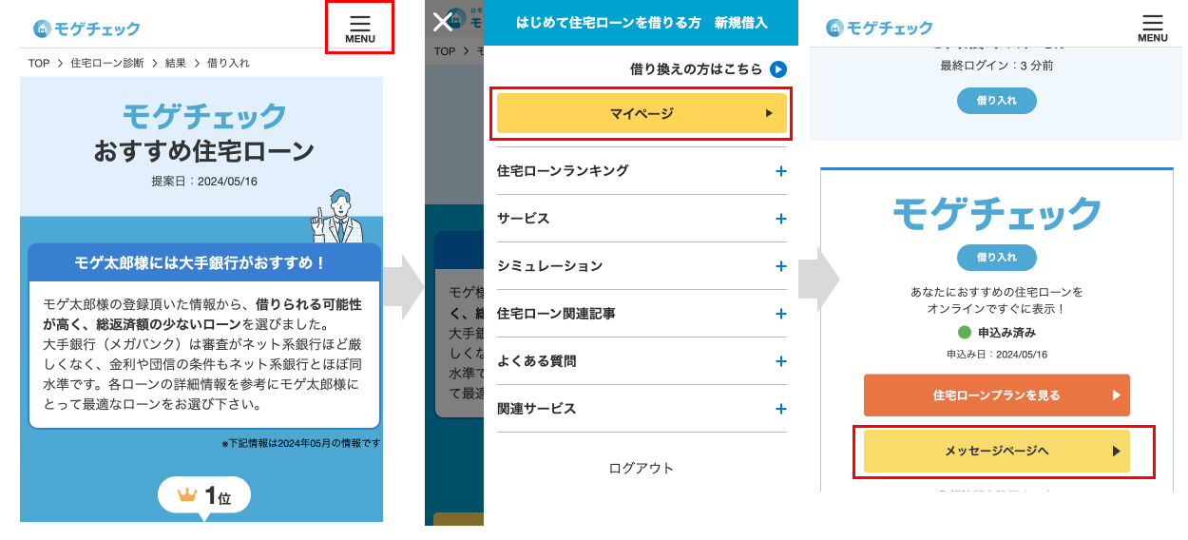Click the green 申込み済み status dot
Viewport: 1188px width, 540px height.
(x=965, y=333)
